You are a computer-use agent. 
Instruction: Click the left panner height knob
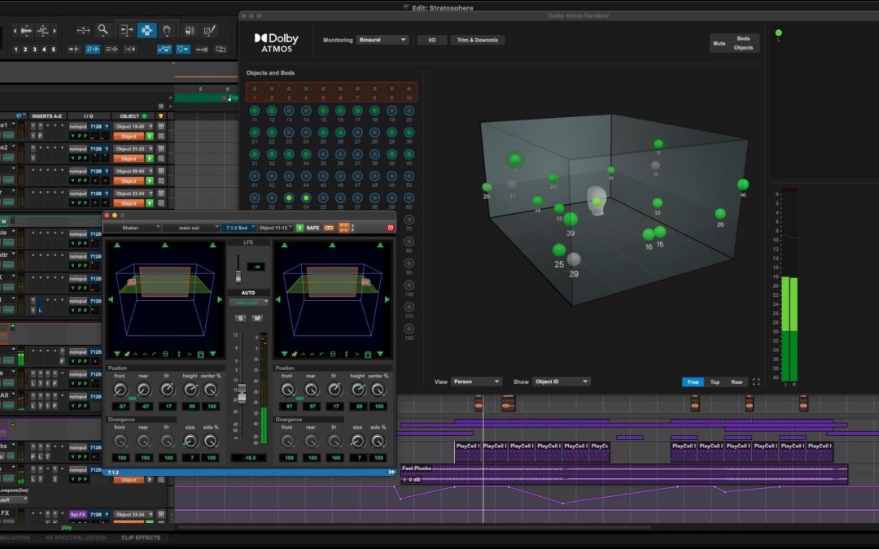coord(190,390)
